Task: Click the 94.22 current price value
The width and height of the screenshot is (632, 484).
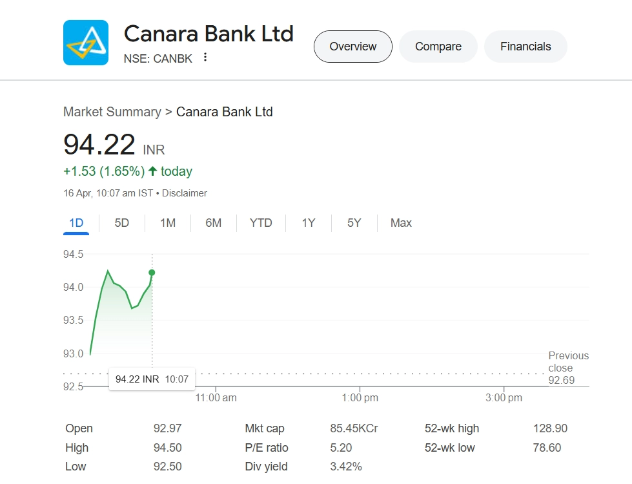Action: coord(99,144)
